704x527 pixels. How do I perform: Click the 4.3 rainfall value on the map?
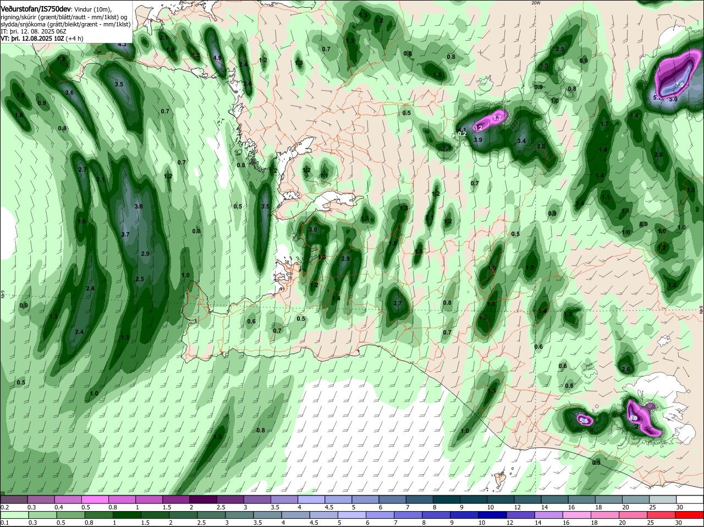[x=122, y=44]
